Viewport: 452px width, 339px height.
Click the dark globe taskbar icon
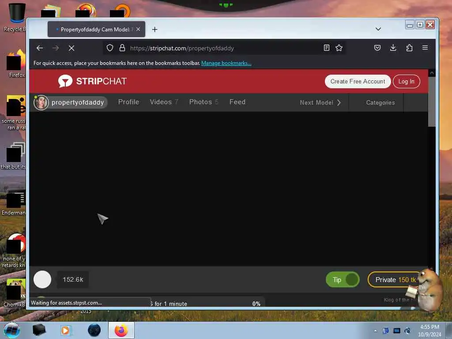[94, 330]
